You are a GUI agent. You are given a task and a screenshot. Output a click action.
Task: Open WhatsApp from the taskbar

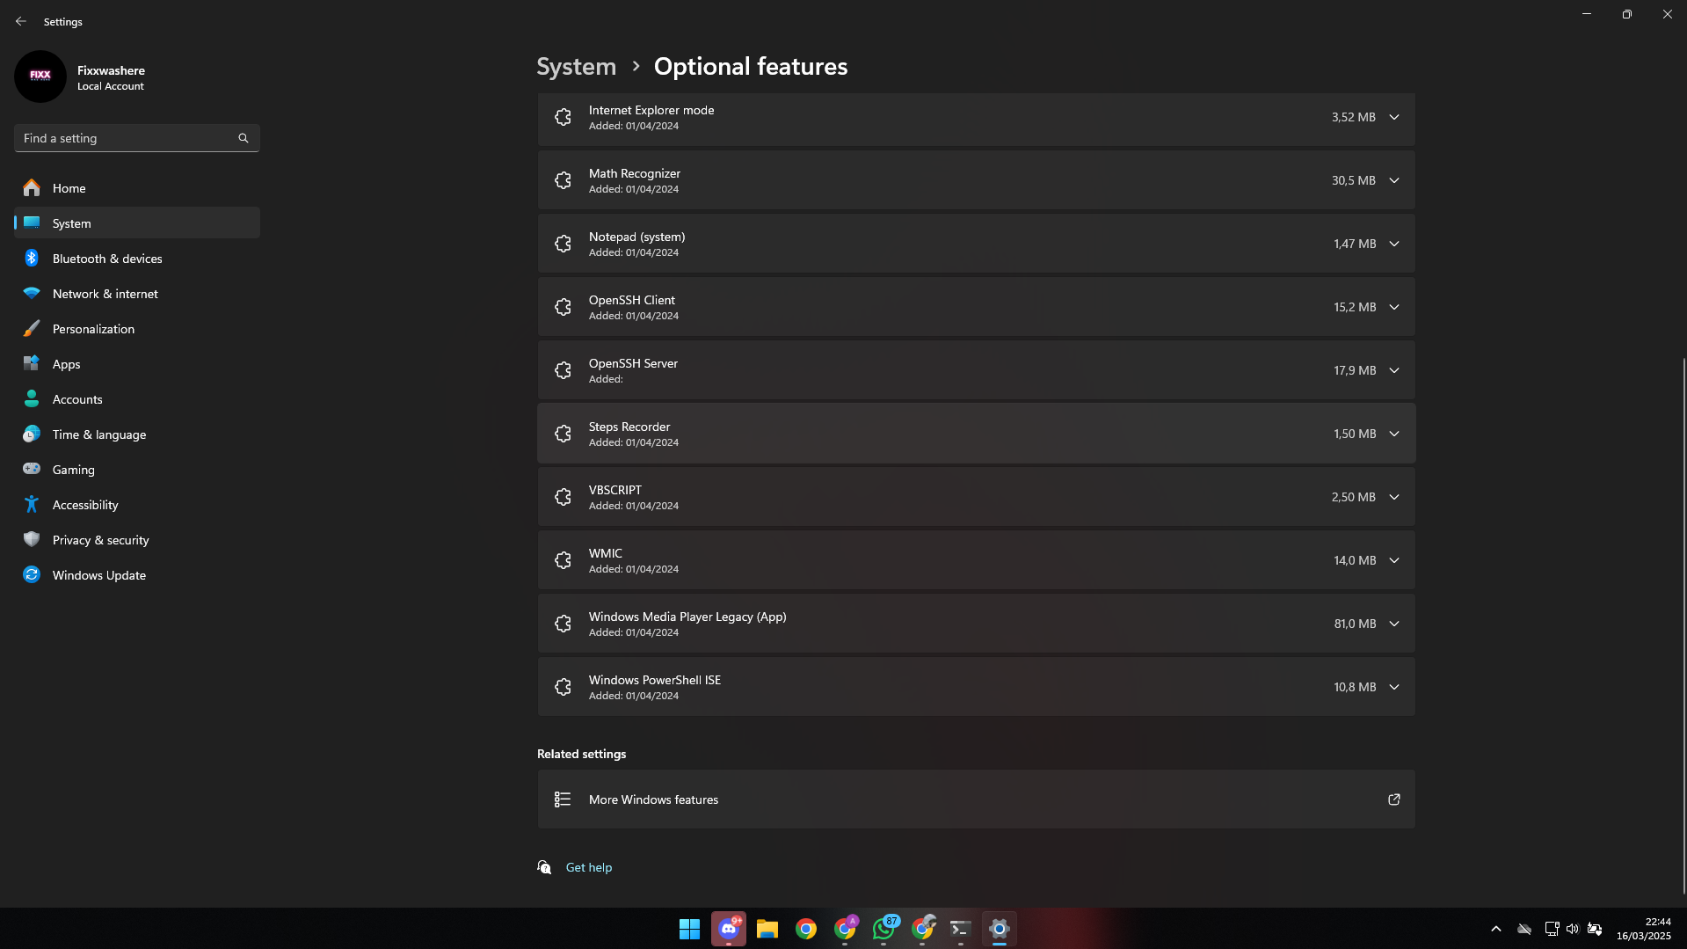pyautogui.click(x=883, y=929)
